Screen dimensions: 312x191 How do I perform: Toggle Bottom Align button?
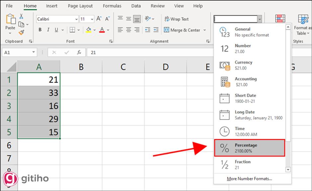tap(137, 19)
